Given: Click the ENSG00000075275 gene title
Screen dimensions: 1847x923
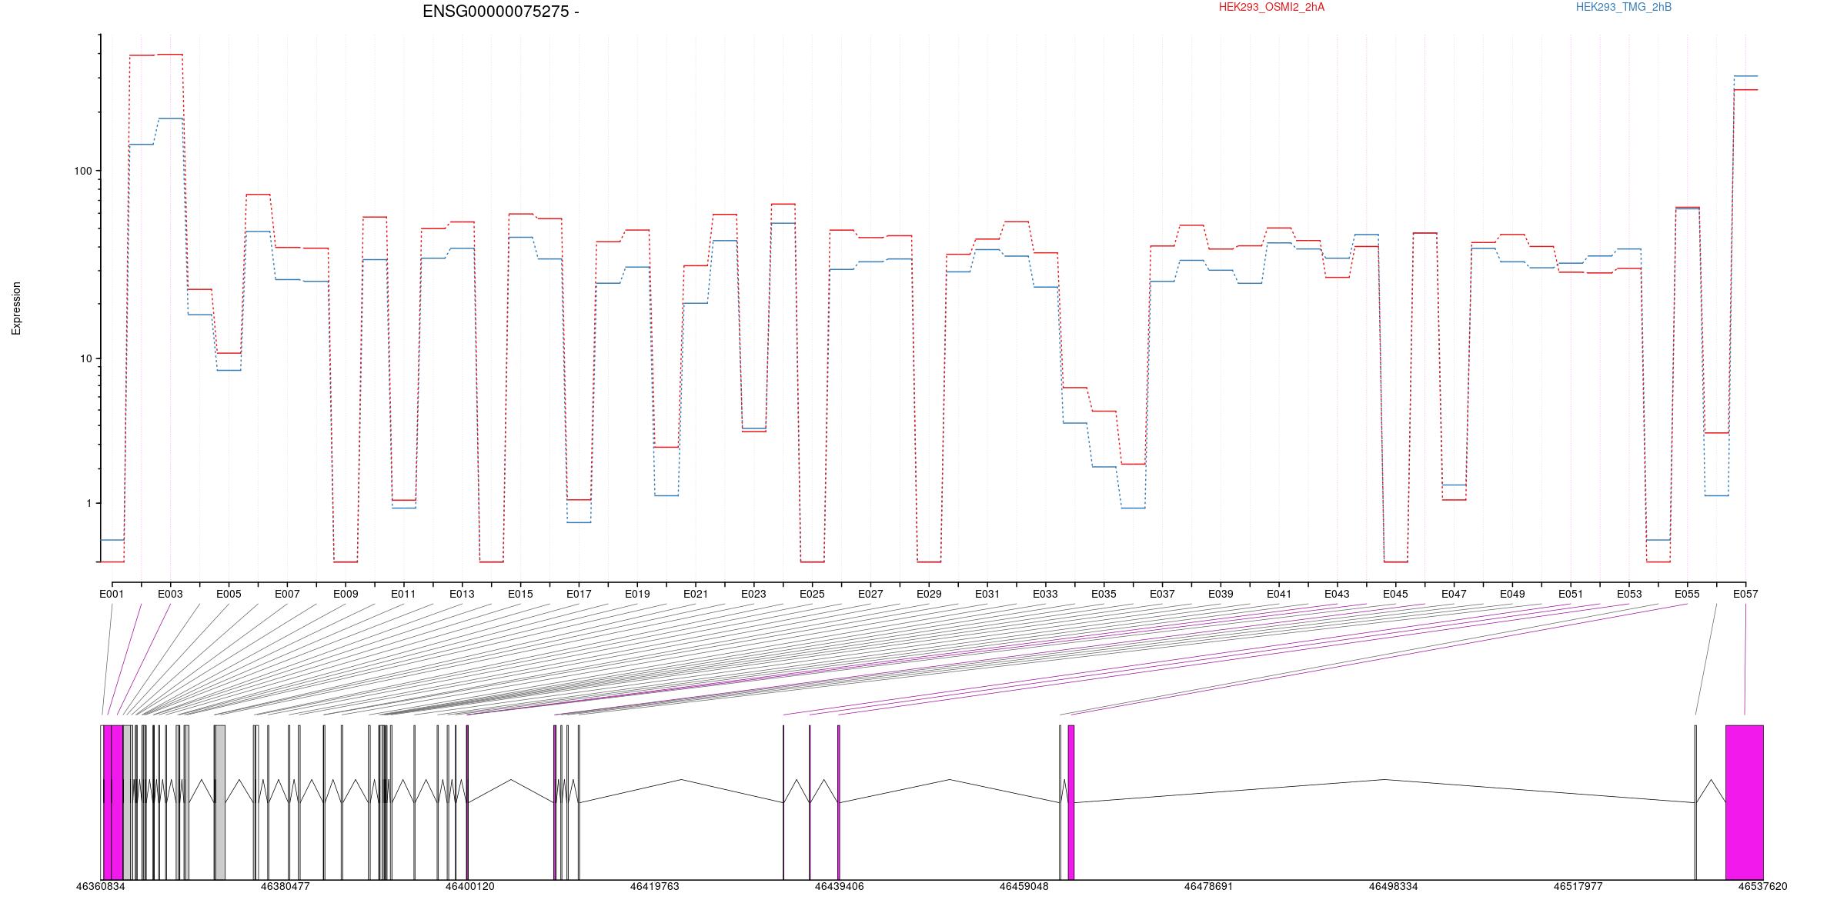Looking at the screenshot, I should click(501, 12).
